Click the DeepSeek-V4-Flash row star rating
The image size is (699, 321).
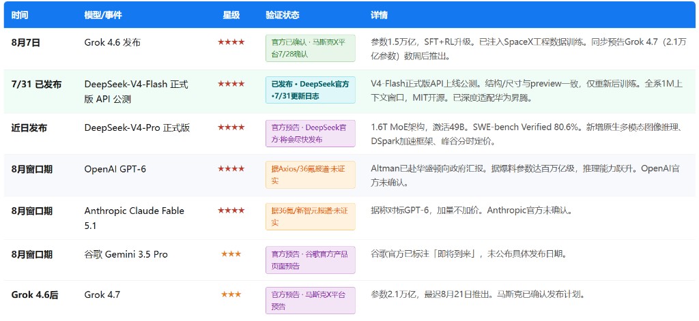pos(231,84)
